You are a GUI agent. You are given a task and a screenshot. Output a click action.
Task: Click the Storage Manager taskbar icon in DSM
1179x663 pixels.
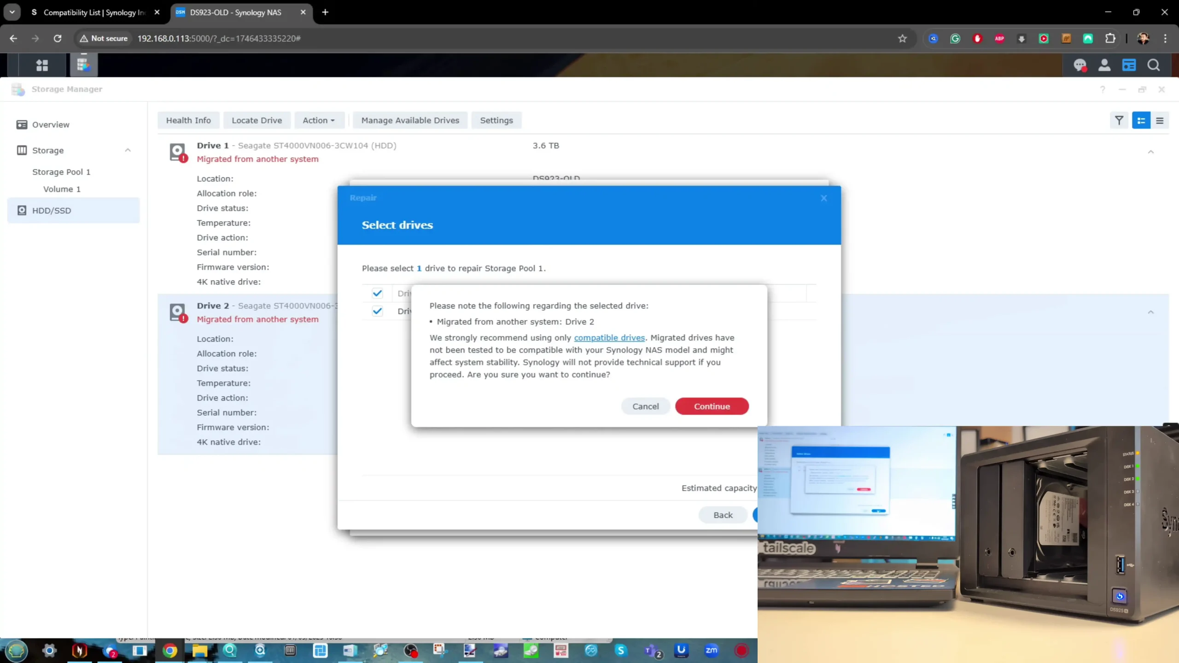point(83,65)
